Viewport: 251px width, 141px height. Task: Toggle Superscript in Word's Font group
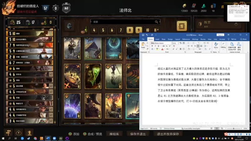pos(170,46)
